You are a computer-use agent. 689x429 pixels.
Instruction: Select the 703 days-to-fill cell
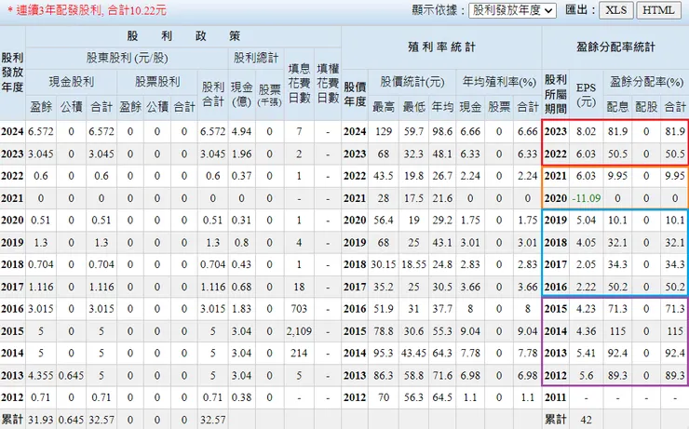(x=299, y=309)
